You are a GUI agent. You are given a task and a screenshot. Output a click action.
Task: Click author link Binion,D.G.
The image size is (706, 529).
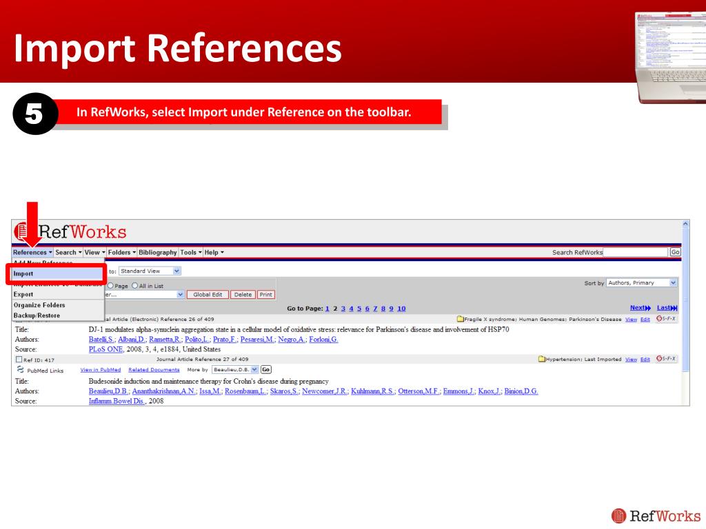[521, 391]
